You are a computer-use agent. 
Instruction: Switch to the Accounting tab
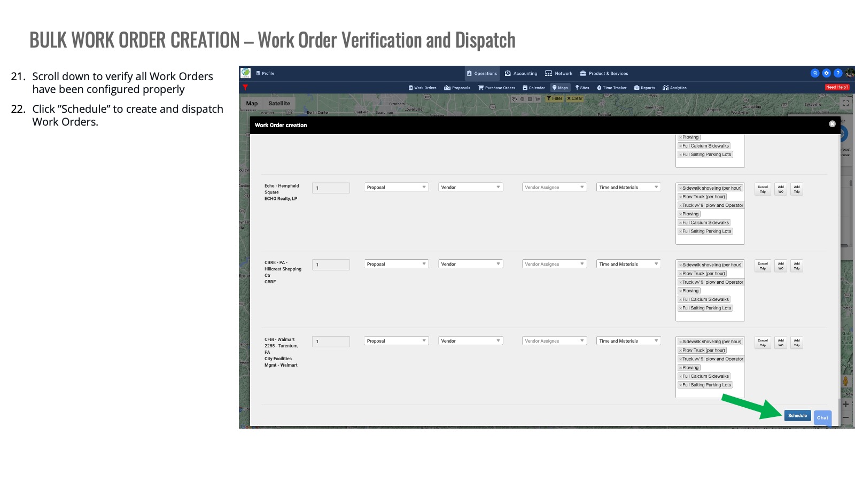click(x=521, y=73)
